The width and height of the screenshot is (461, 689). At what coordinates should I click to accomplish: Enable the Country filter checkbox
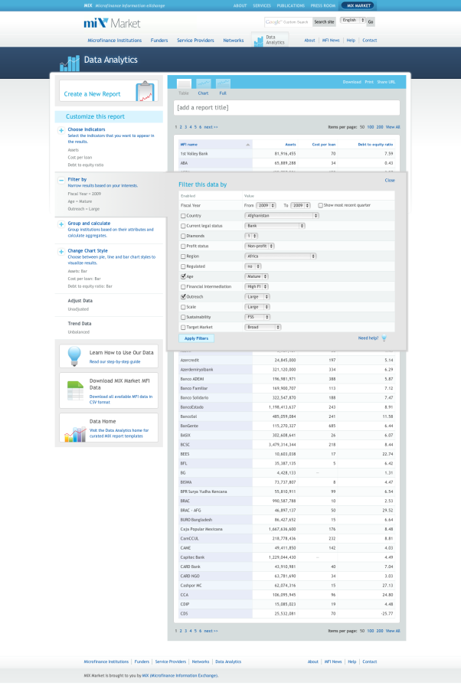coord(183,216)
